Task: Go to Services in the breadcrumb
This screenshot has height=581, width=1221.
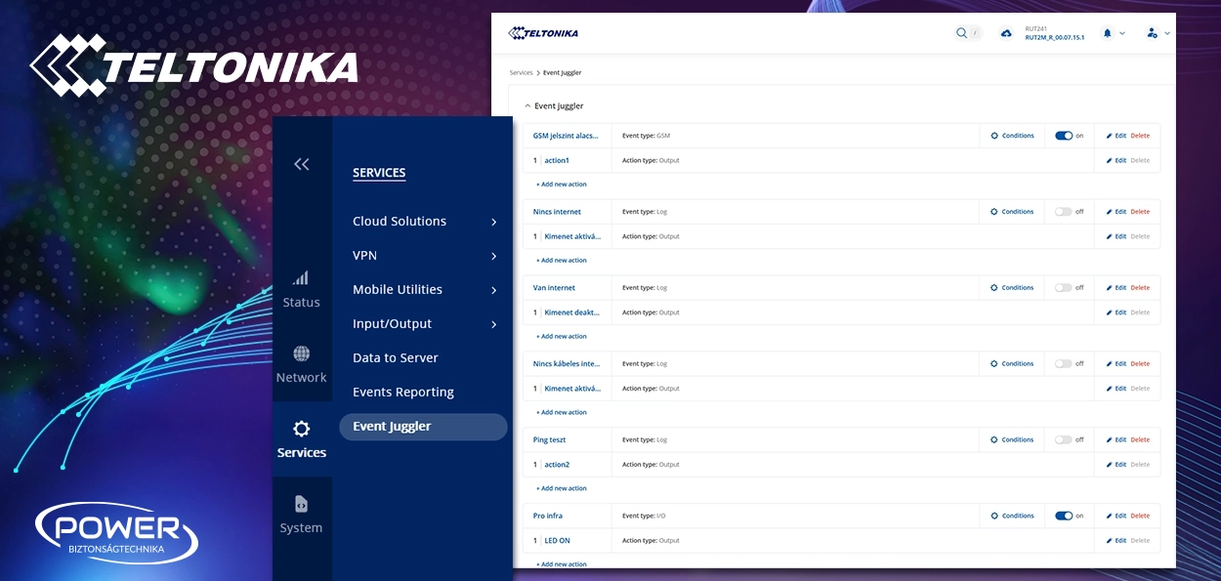Action: coord(522,73)
